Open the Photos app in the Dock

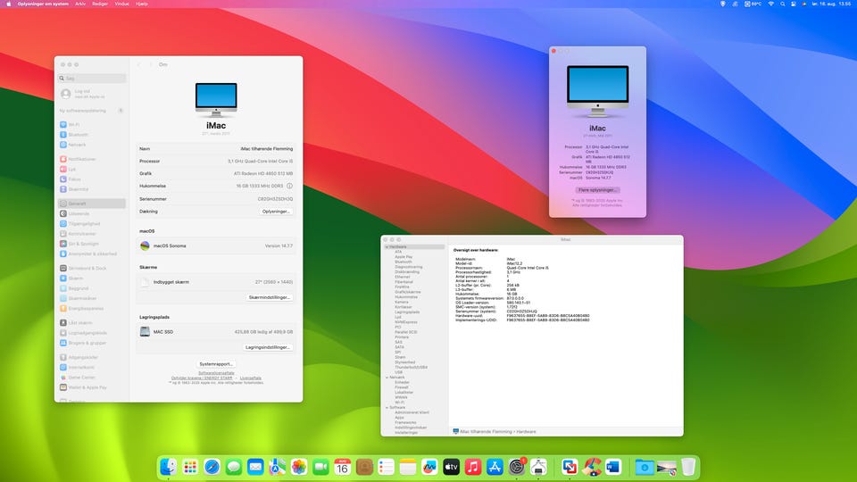(x=299, y=466)
